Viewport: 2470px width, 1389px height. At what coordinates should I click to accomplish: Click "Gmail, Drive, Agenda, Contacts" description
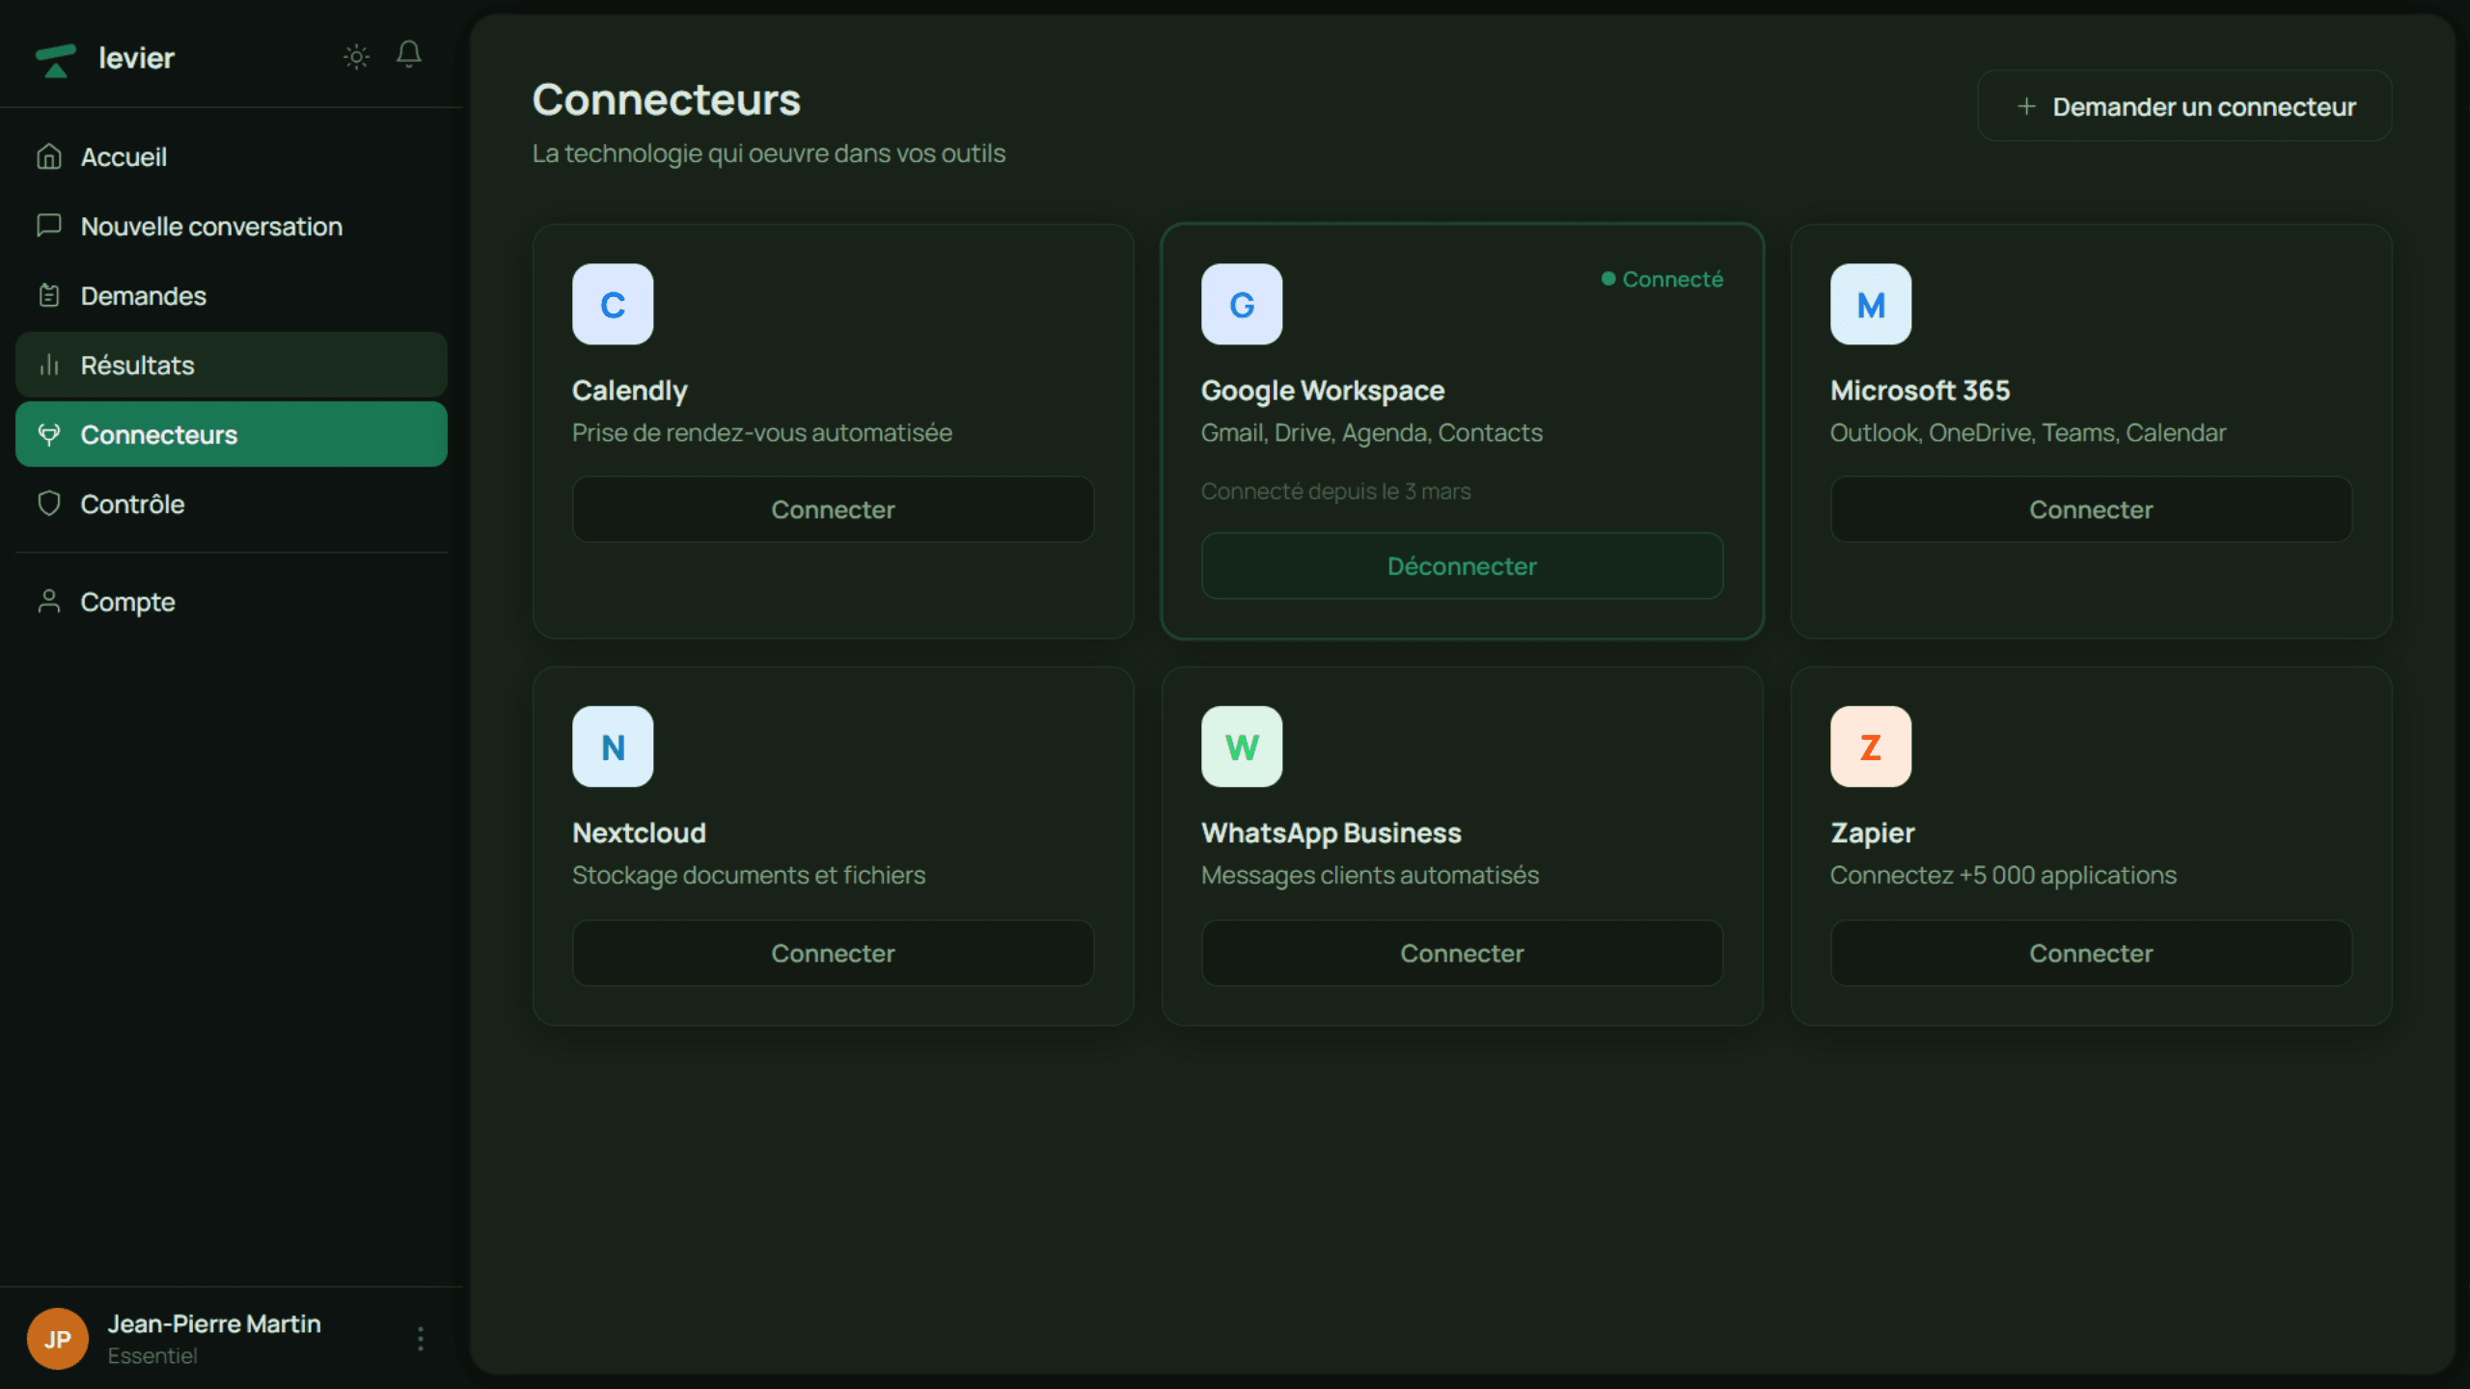pyautogui.click(x=1372, y=433)
